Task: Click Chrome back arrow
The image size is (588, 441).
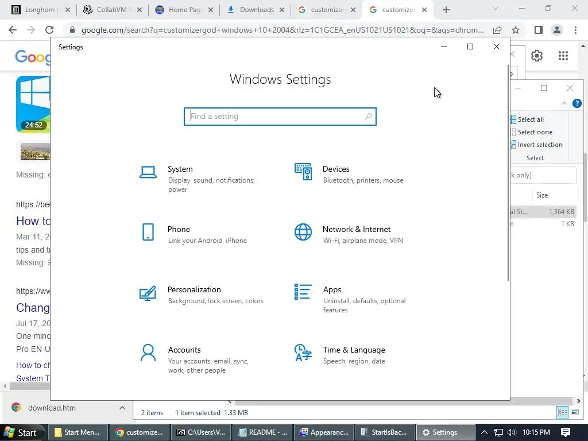Action: 13,30
